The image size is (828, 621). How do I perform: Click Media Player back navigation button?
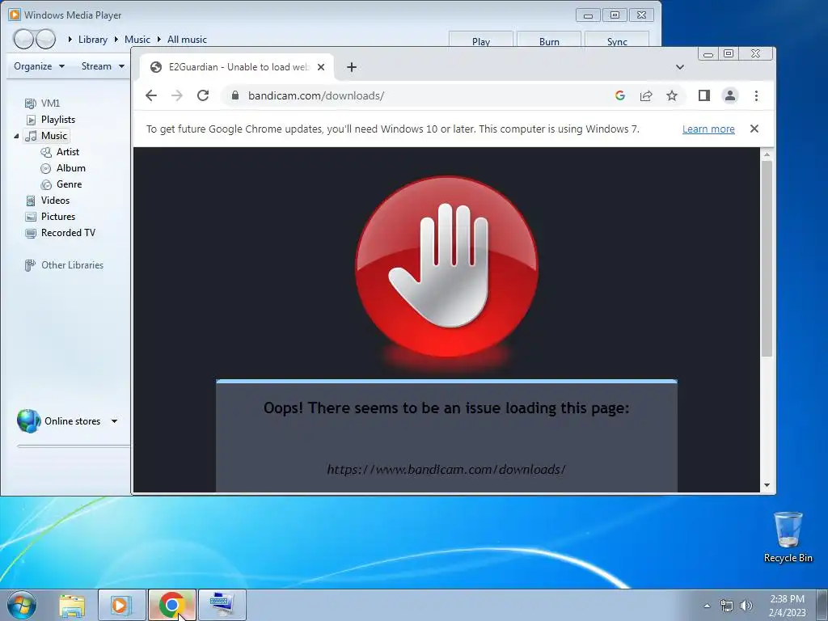click(x=23, y=39)
